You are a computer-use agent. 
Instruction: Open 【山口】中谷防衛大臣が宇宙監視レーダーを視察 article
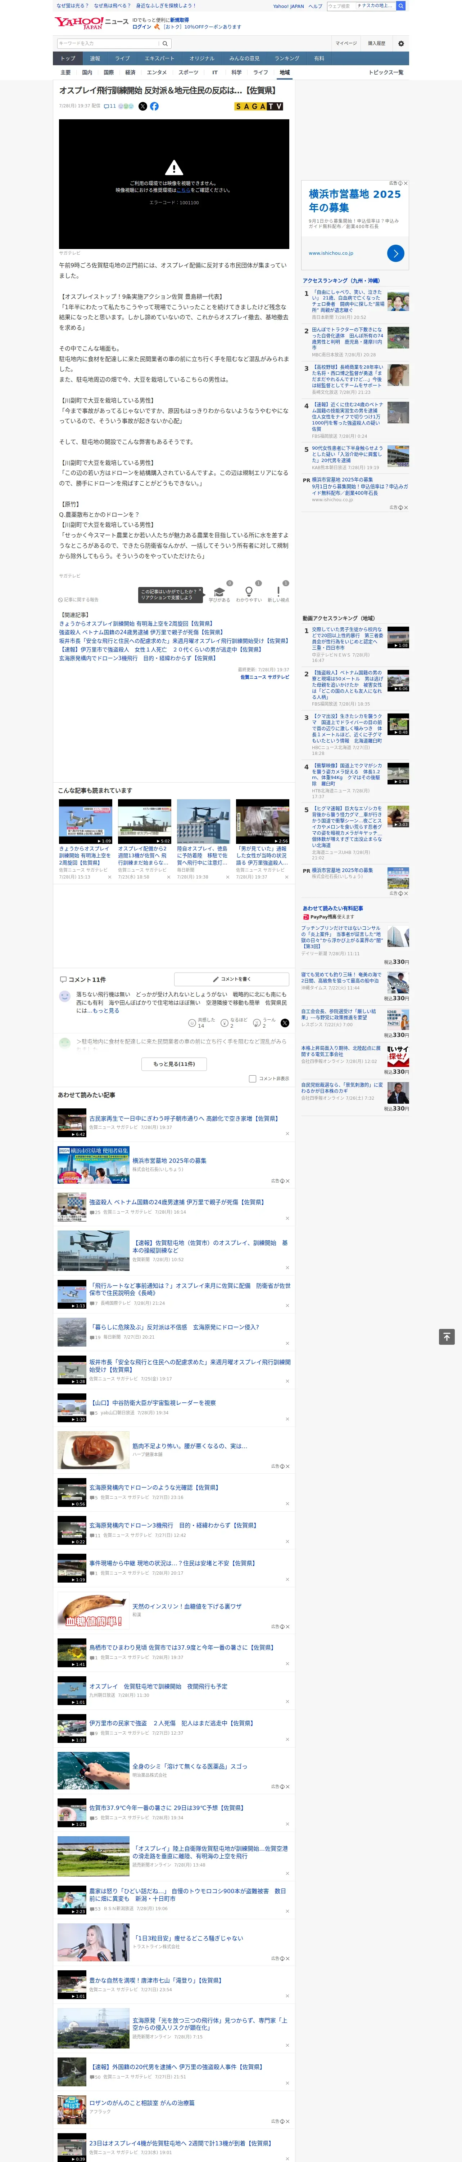coord(152,1402)
